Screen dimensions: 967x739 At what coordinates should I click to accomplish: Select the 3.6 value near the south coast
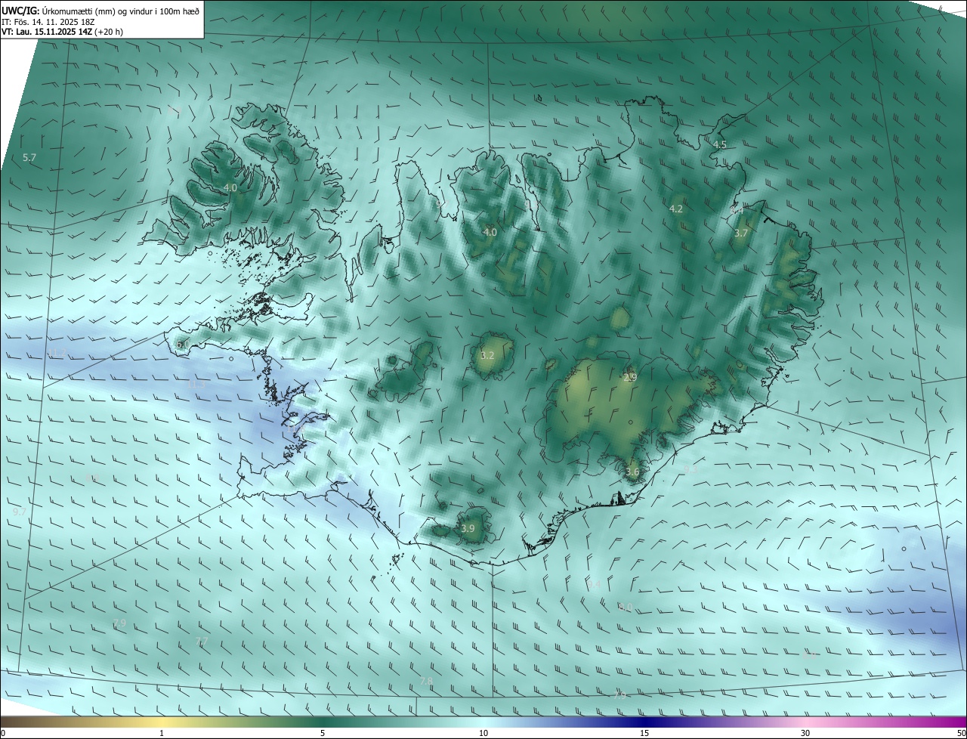coord(632,472)
